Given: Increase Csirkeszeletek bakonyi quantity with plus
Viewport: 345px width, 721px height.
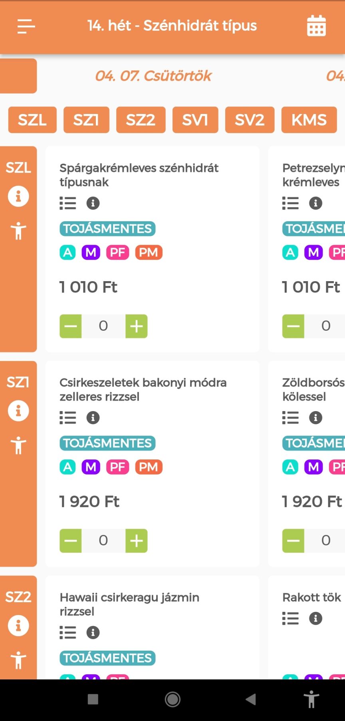Looking at the screenshot, I should [x=137, y=541].
